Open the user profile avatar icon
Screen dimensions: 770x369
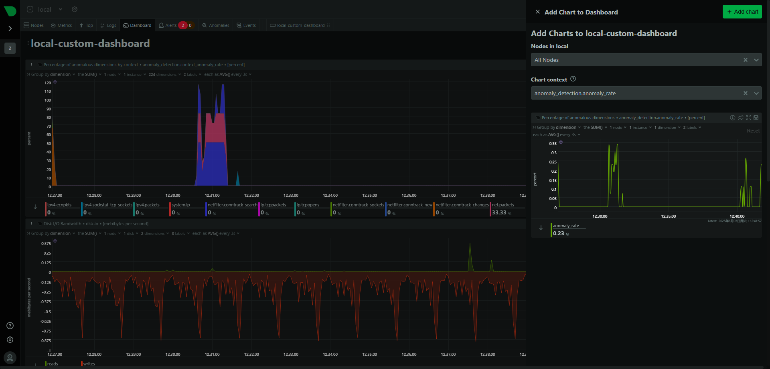point(10,357)
